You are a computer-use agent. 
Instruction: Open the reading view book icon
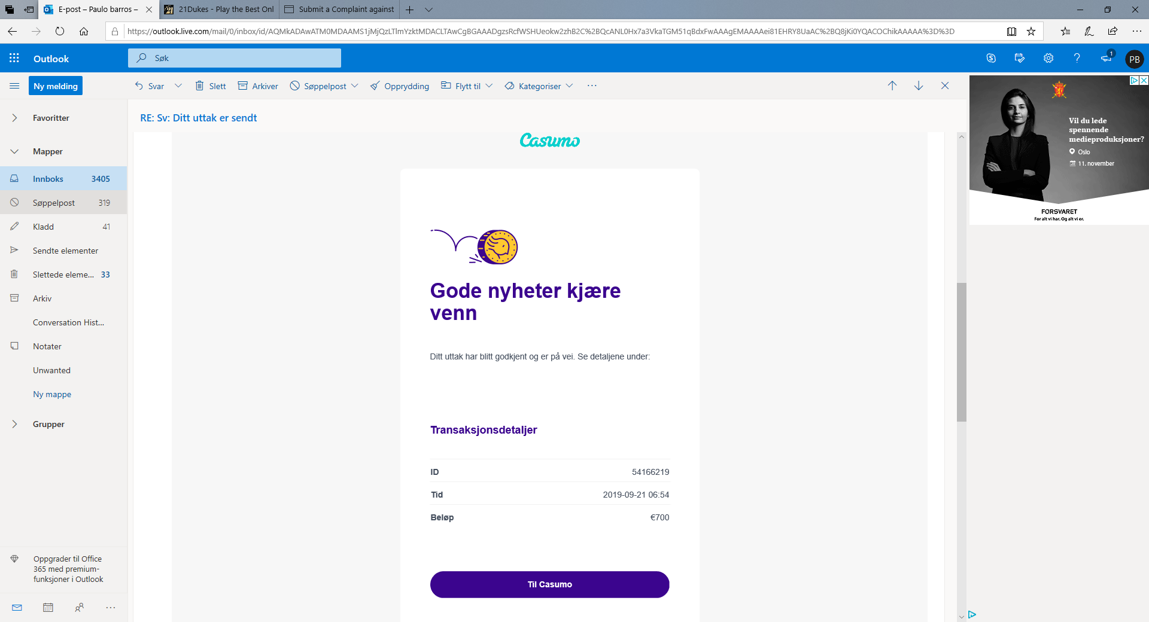pyautogui.click(x=1011, y=31)
